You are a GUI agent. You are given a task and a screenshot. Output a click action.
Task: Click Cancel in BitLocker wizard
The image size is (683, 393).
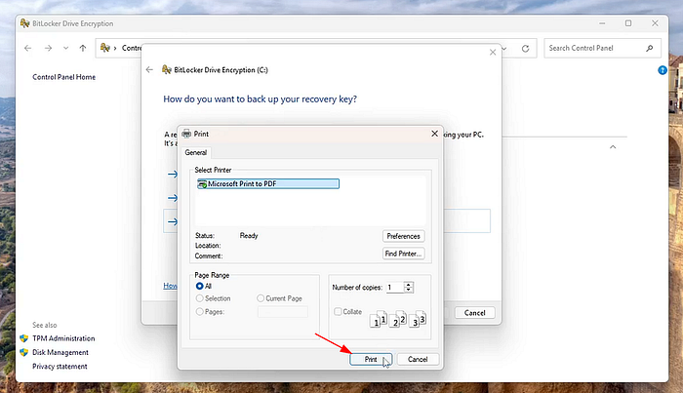(x=474, y=313)
